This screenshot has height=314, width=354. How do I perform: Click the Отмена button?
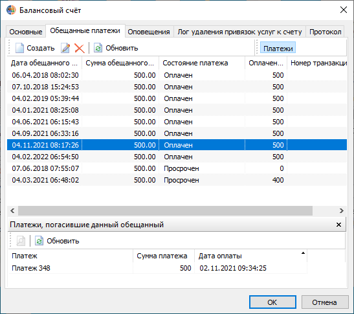324,302
